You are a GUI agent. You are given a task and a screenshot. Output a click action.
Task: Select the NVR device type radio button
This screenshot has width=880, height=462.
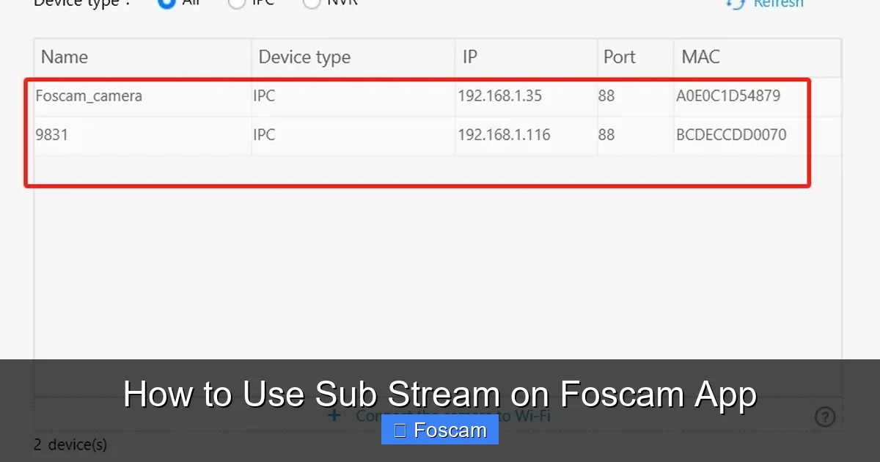point(312,3)
